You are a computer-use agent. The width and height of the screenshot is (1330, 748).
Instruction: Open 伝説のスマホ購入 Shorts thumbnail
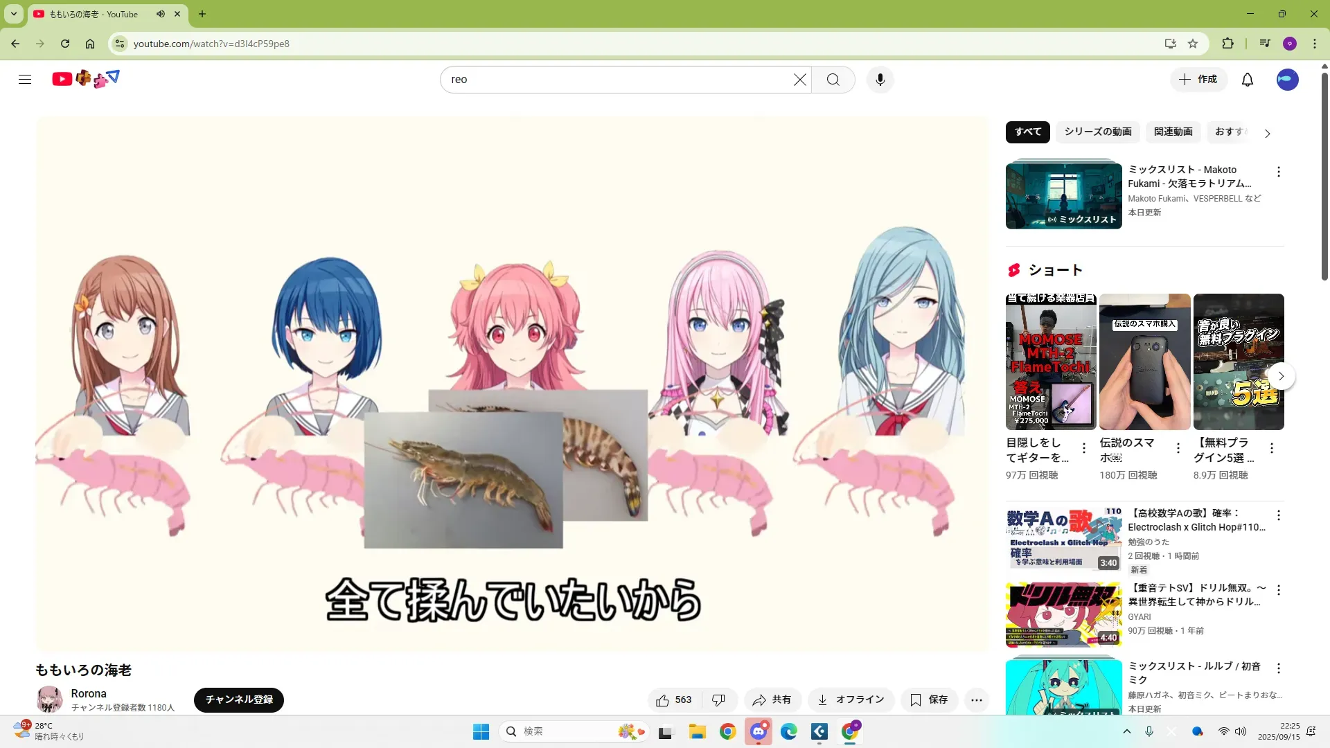pyautogui.click(x=1144, y=362)
